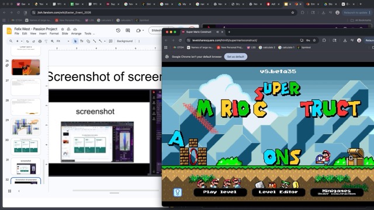
Task: Click the Redo arrow in Slides toolbar
Action: pos(34,41)
